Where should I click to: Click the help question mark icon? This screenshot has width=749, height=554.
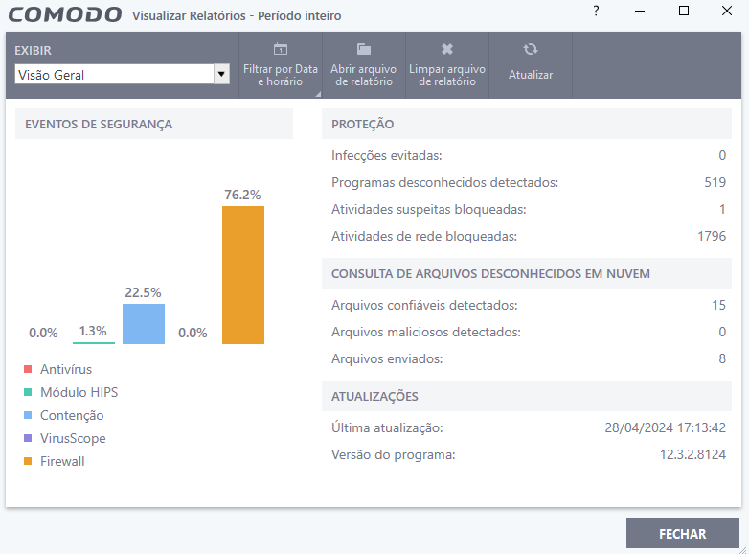[x=596, y=12]
